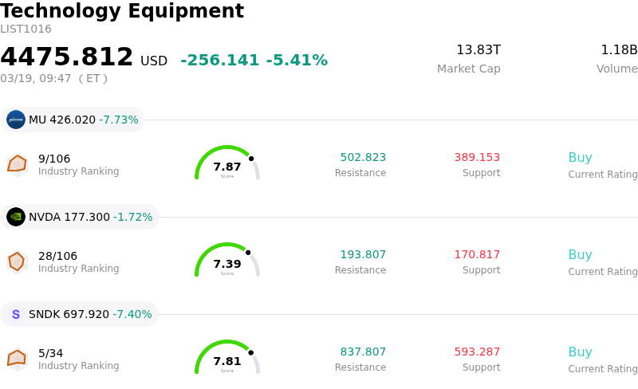Open the NVDA 177.300 ticker chip
Screen dimensions: 638x389
(80, 217)
